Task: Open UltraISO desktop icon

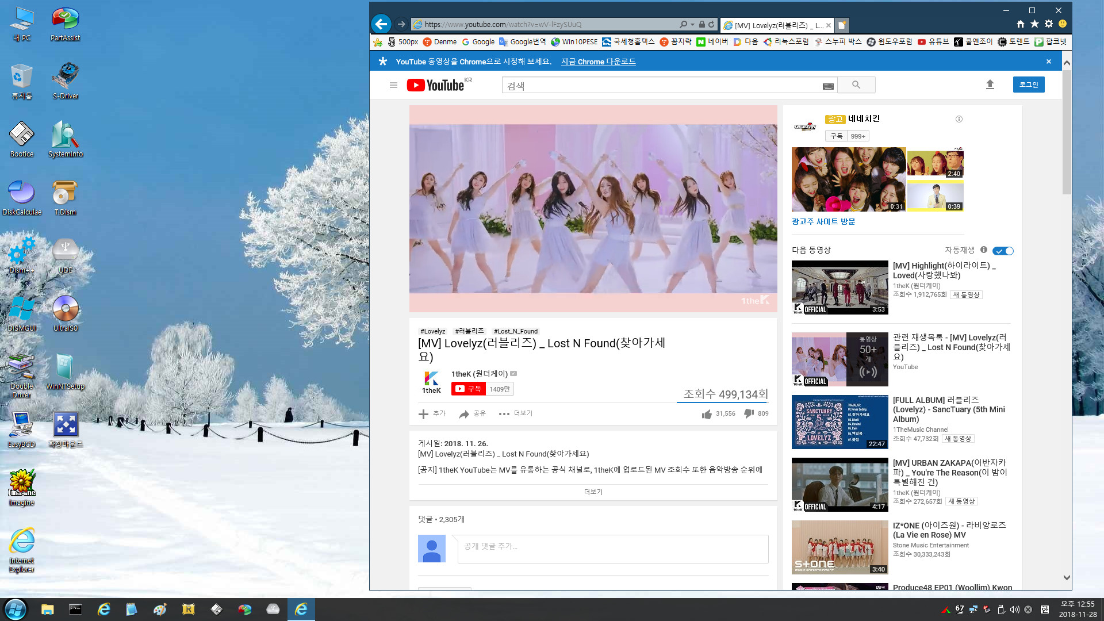Action: pyautogui.click(x=65, y=314)
